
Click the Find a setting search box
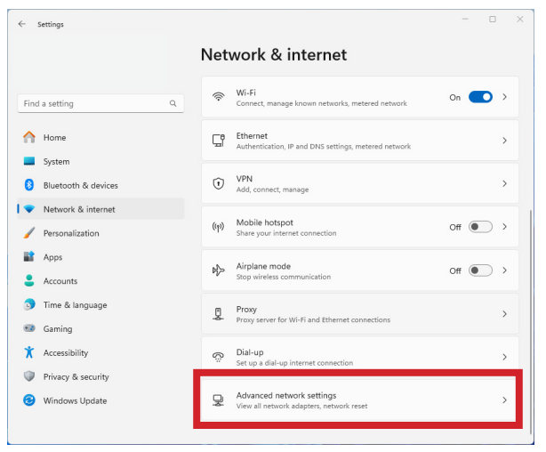point(100,103)
